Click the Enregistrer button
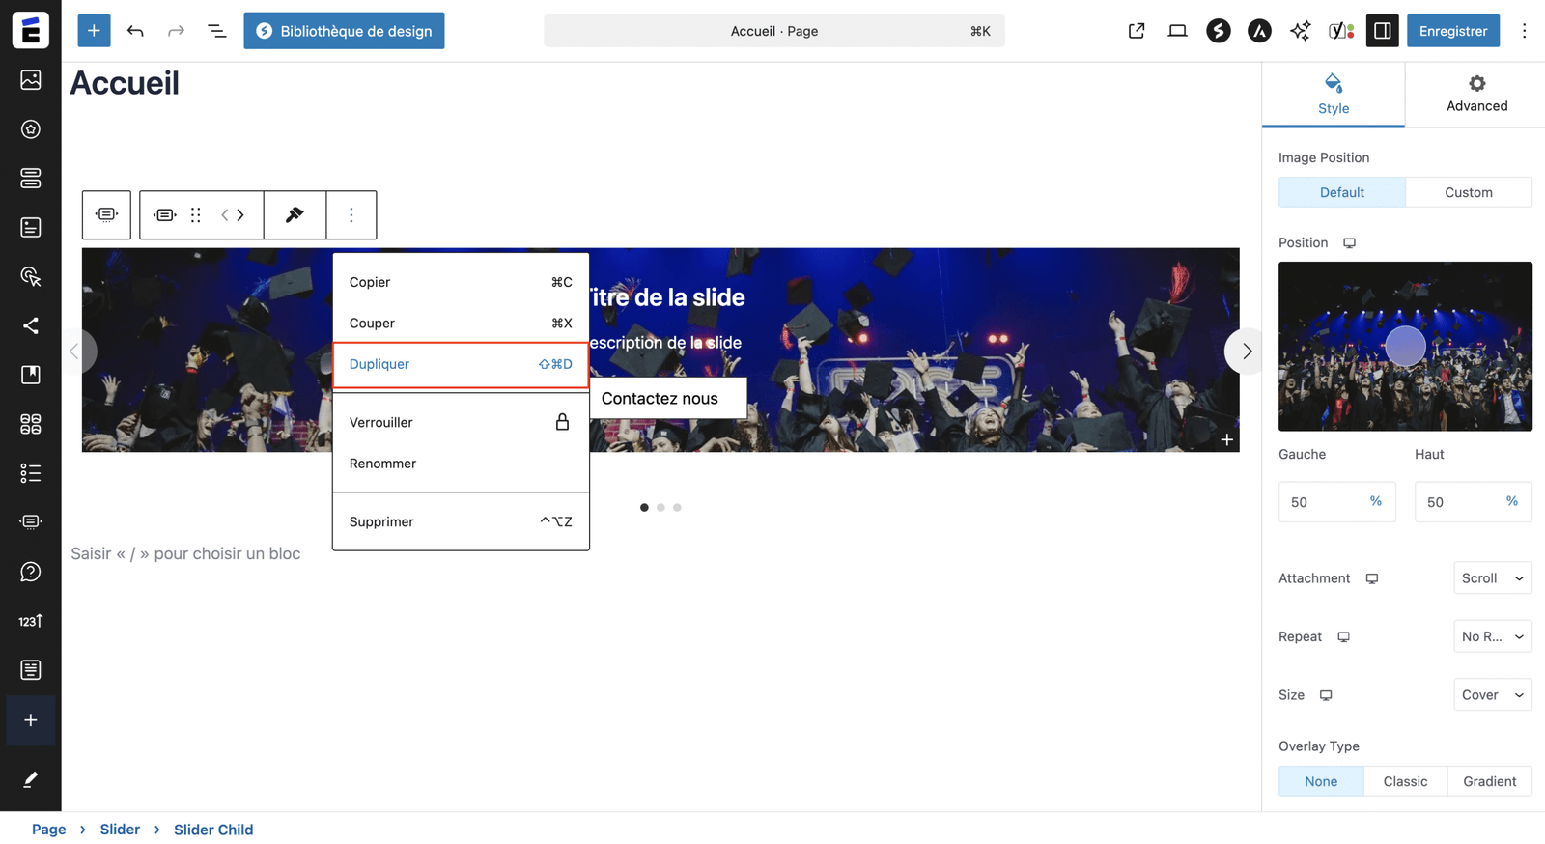This screenshot has height=844, width=1545. point(1452,31)
